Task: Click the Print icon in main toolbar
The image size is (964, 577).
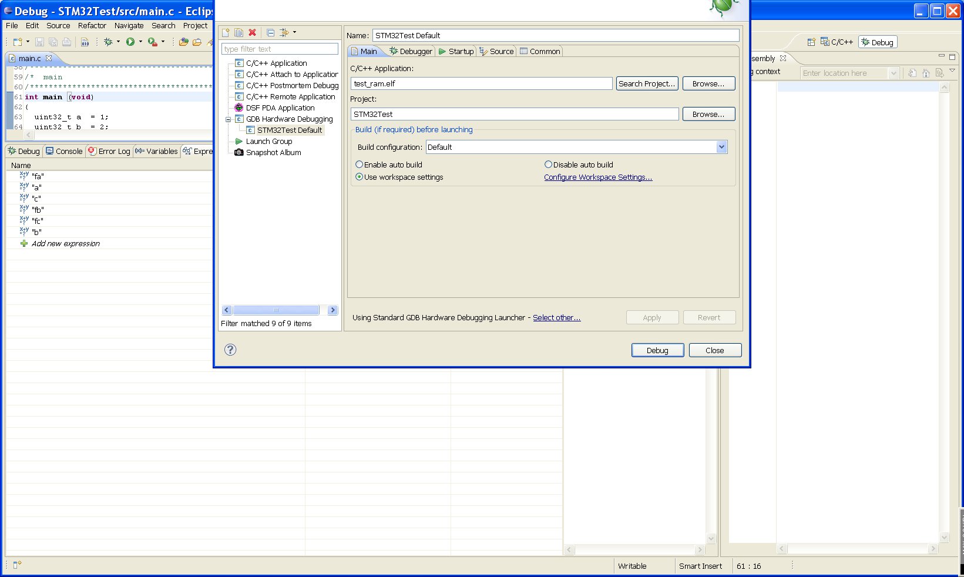Action: click(x=66, y=42)
